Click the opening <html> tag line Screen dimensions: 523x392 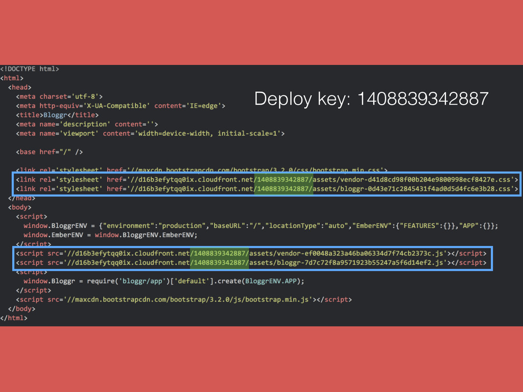[x=12, y=78]
